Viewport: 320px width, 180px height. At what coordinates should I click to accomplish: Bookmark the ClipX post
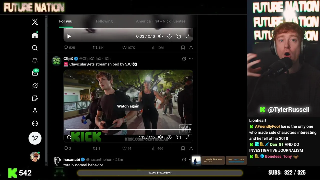click(183, 148)
